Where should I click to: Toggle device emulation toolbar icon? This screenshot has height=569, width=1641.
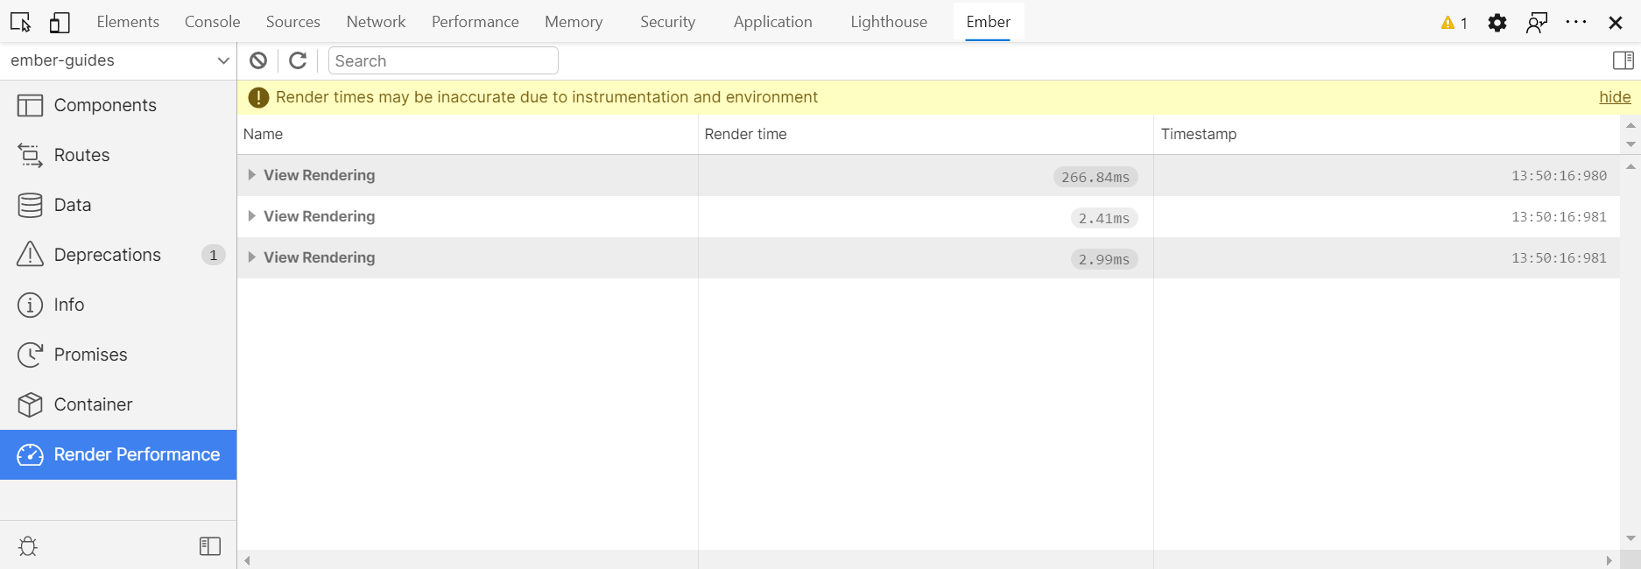[60, 22]
